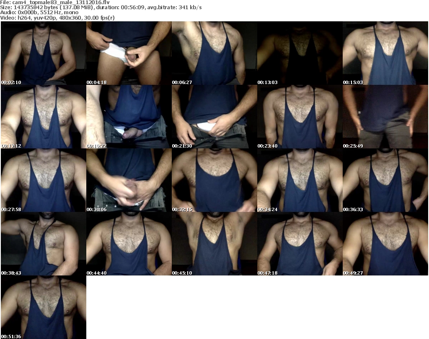Viewport: 429px width, 339px height.
Task: Select the frame labeled 00:45:10
Action: [x=214, y=244]
